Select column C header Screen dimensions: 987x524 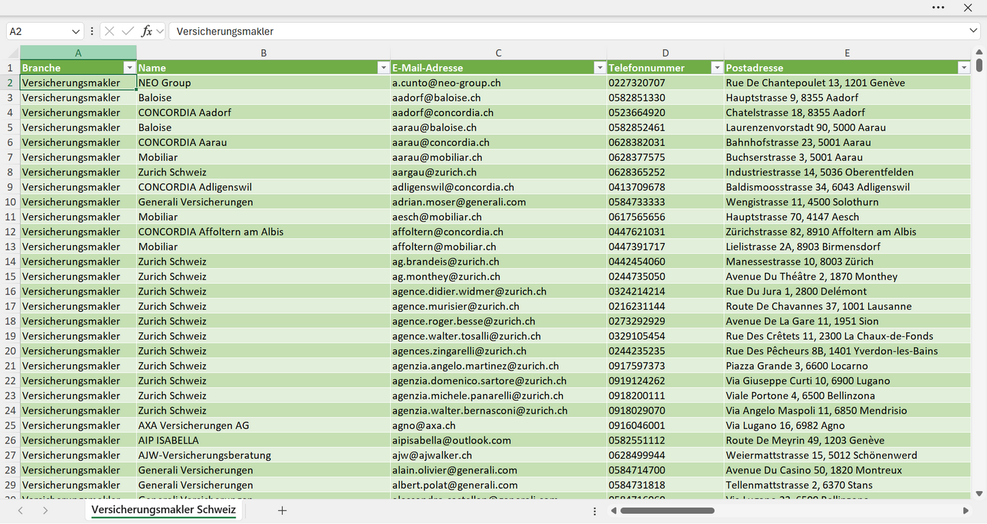point(499,53)
